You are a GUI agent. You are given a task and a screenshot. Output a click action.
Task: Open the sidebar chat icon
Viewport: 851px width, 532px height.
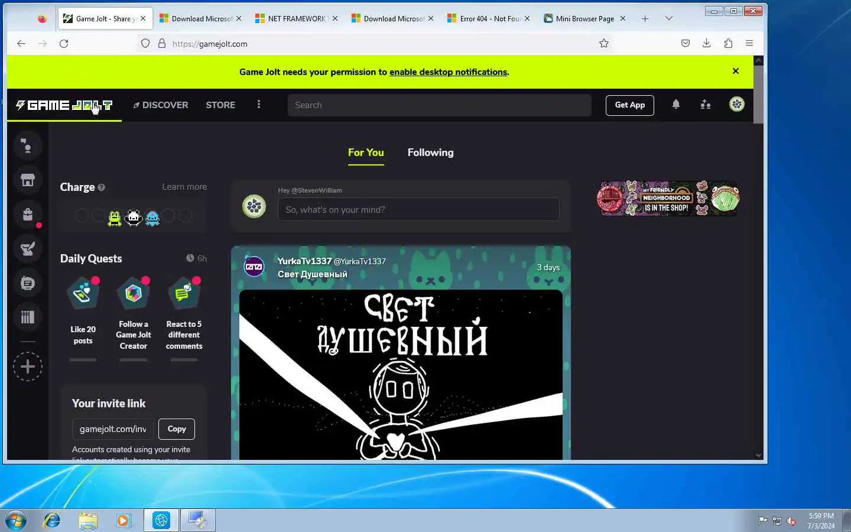pos(27,283)
